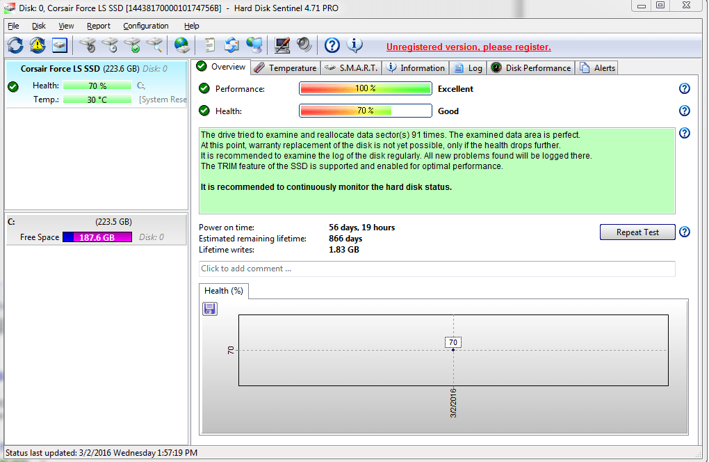
Task: Click the floppy disk save icon in Health graph
Action: (210, 309)
